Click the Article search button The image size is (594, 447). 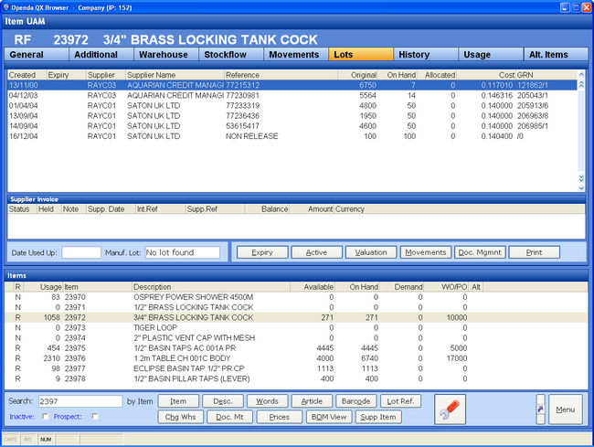coord(312,401)
